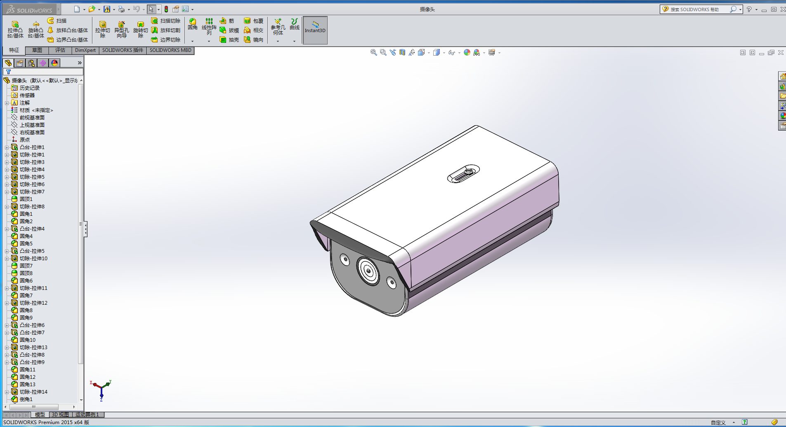Open the dropdown arrow below 圆角

(x=193, y=41)
